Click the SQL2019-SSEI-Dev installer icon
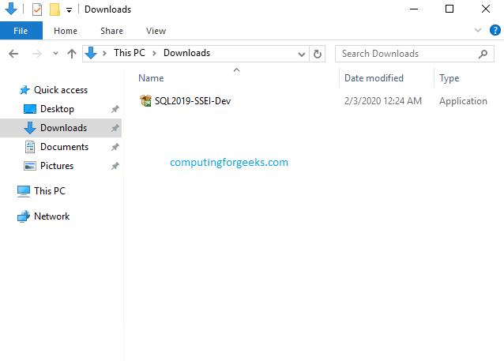The image size is (504, 361). (x=145, y=101)
